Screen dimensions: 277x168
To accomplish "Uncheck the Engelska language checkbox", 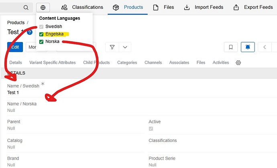I will 41,34.
